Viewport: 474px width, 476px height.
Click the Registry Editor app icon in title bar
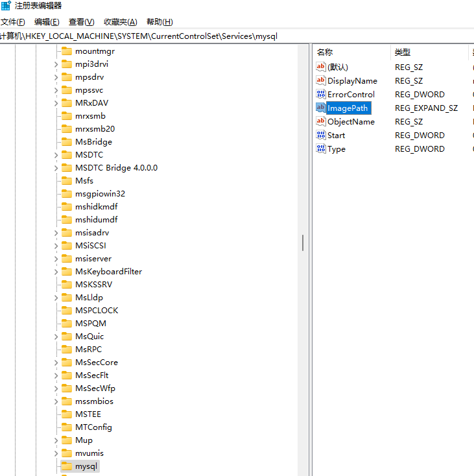tap(6, 5)
